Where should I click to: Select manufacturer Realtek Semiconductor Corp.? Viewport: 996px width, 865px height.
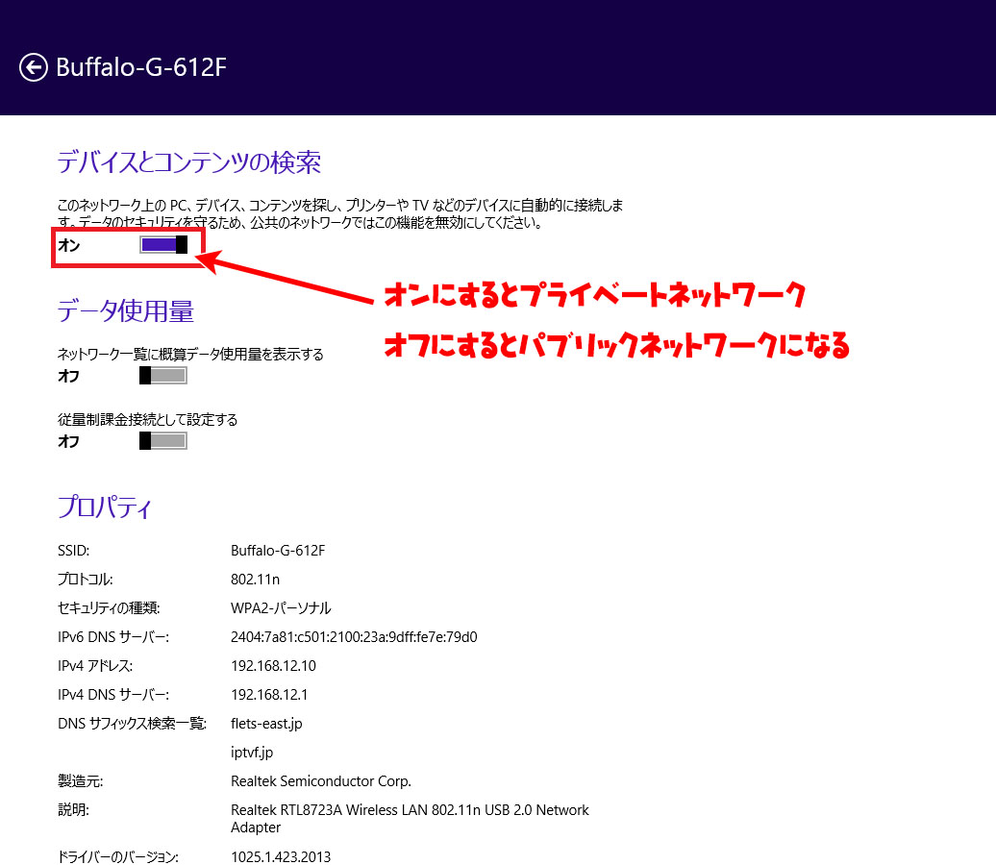coord(321,781)
